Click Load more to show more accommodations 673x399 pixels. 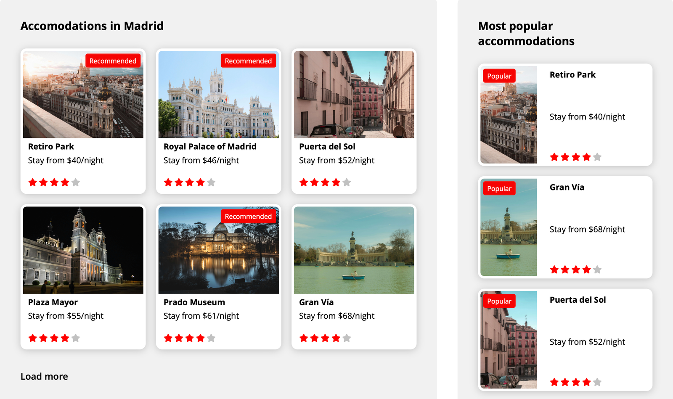pyautogui.click(x=44, y=376)
